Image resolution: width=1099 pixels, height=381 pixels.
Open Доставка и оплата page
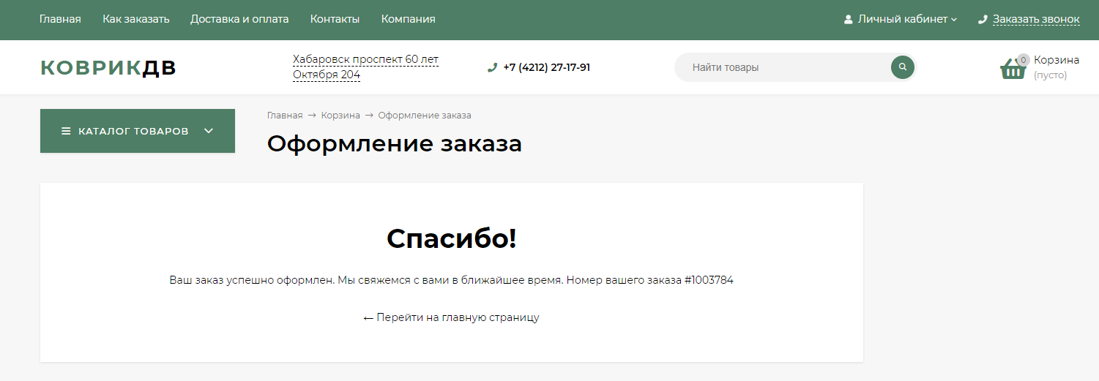pos(239,19)
